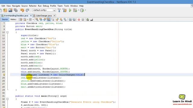
Task: Switch to History view button
Action: click(13, 19)
